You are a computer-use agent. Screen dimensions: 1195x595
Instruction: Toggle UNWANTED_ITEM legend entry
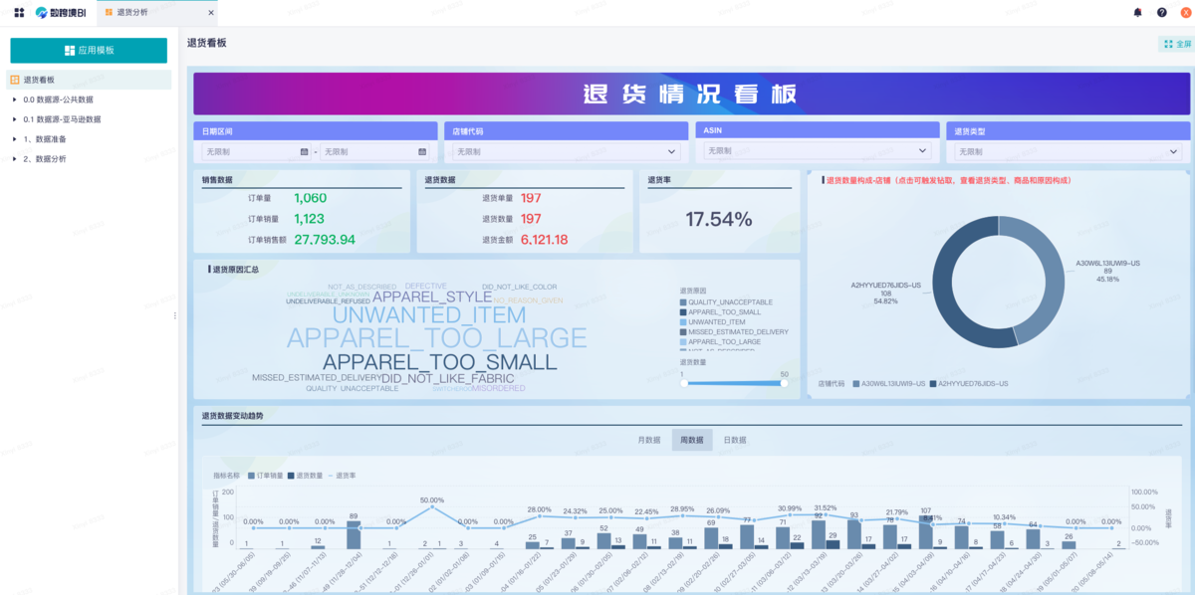pyautogui.click(x=712, y=322)
